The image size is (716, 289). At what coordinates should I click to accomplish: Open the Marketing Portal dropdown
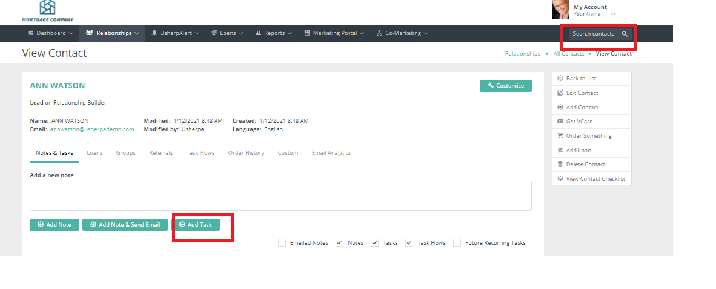[x=334, y=33]
